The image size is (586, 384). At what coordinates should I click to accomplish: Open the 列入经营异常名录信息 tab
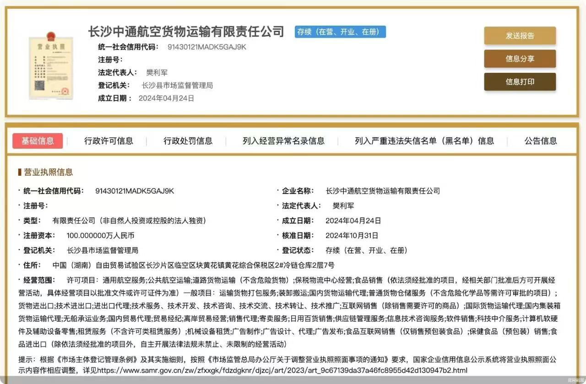point(283,141)
